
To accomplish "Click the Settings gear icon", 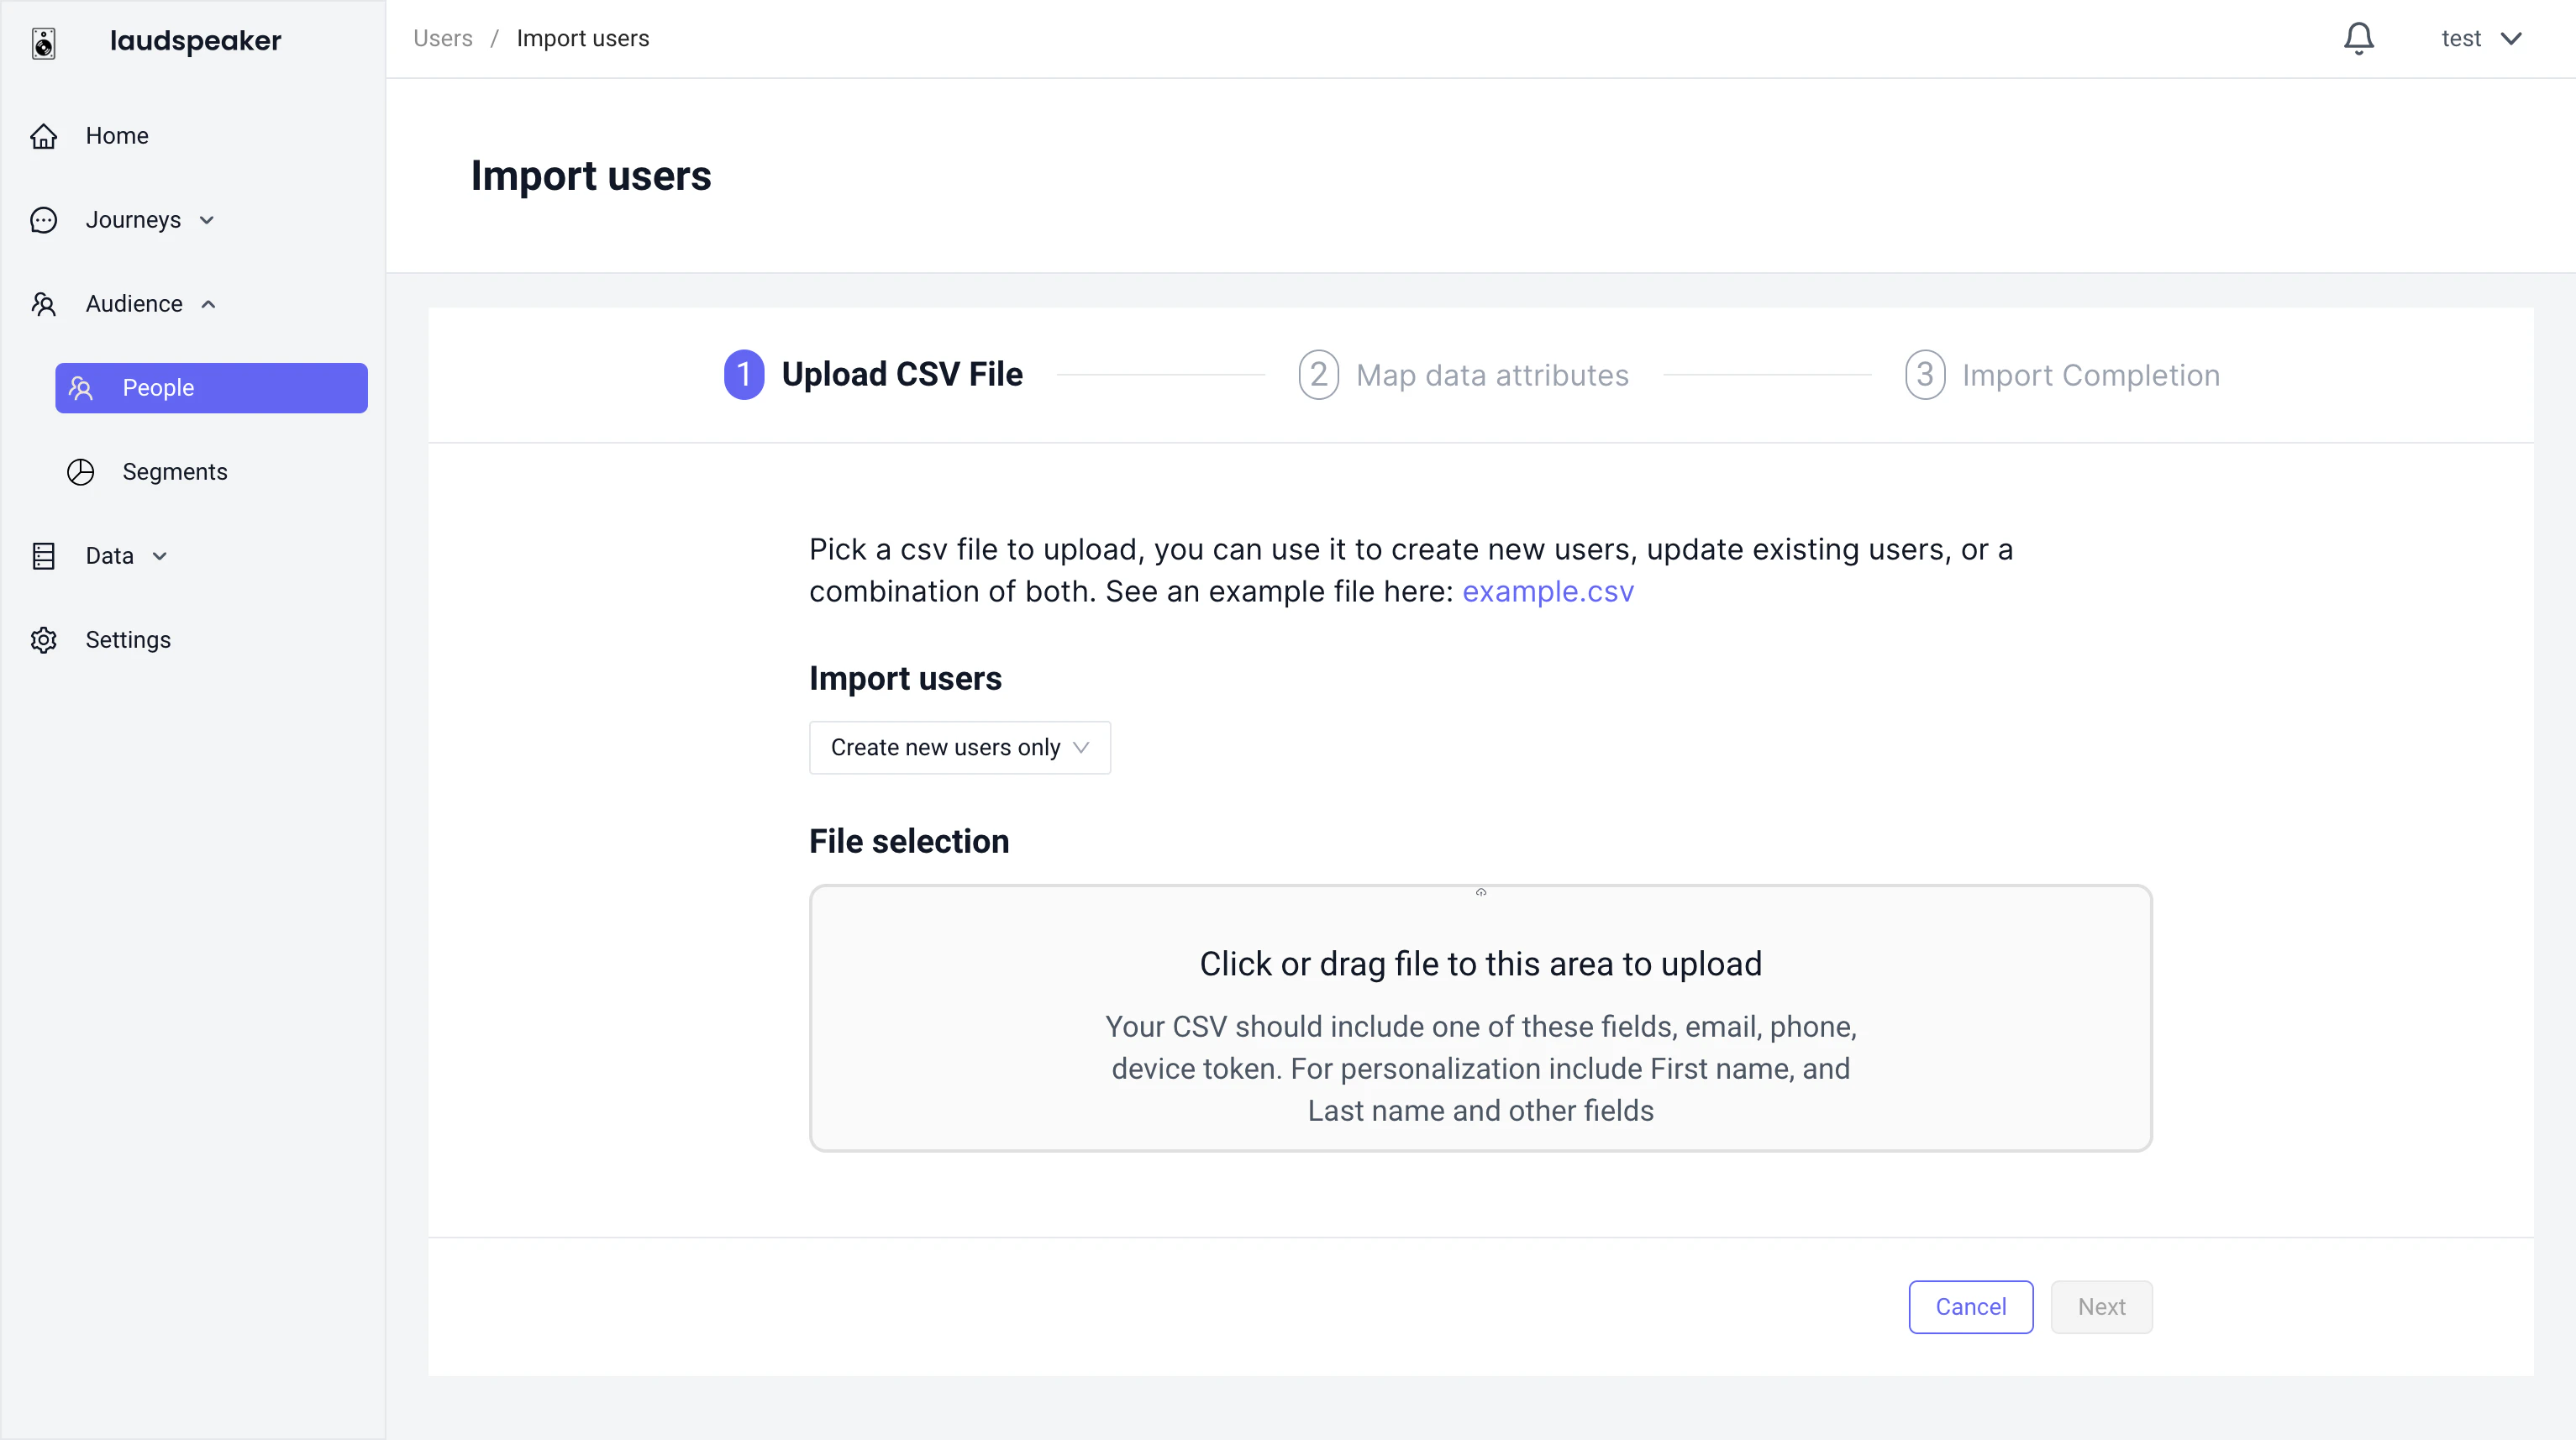I will click(43, 640).
